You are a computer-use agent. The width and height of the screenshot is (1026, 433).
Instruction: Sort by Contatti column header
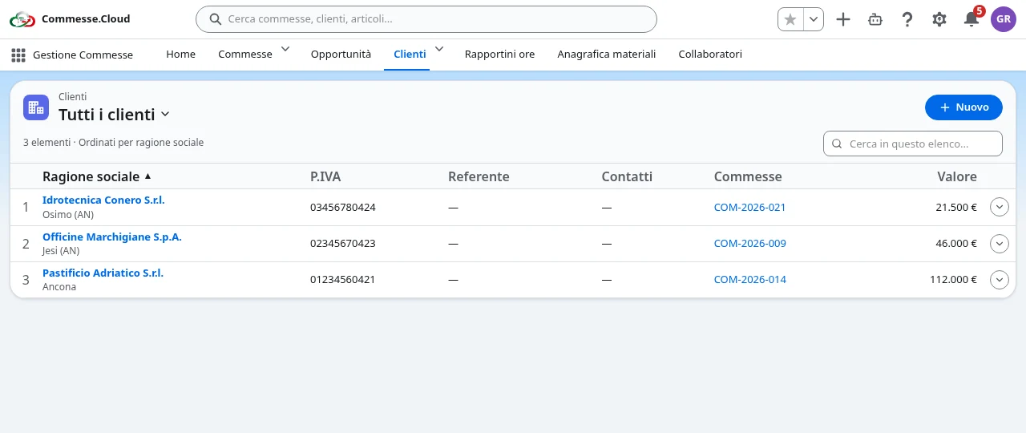point(627,176)
